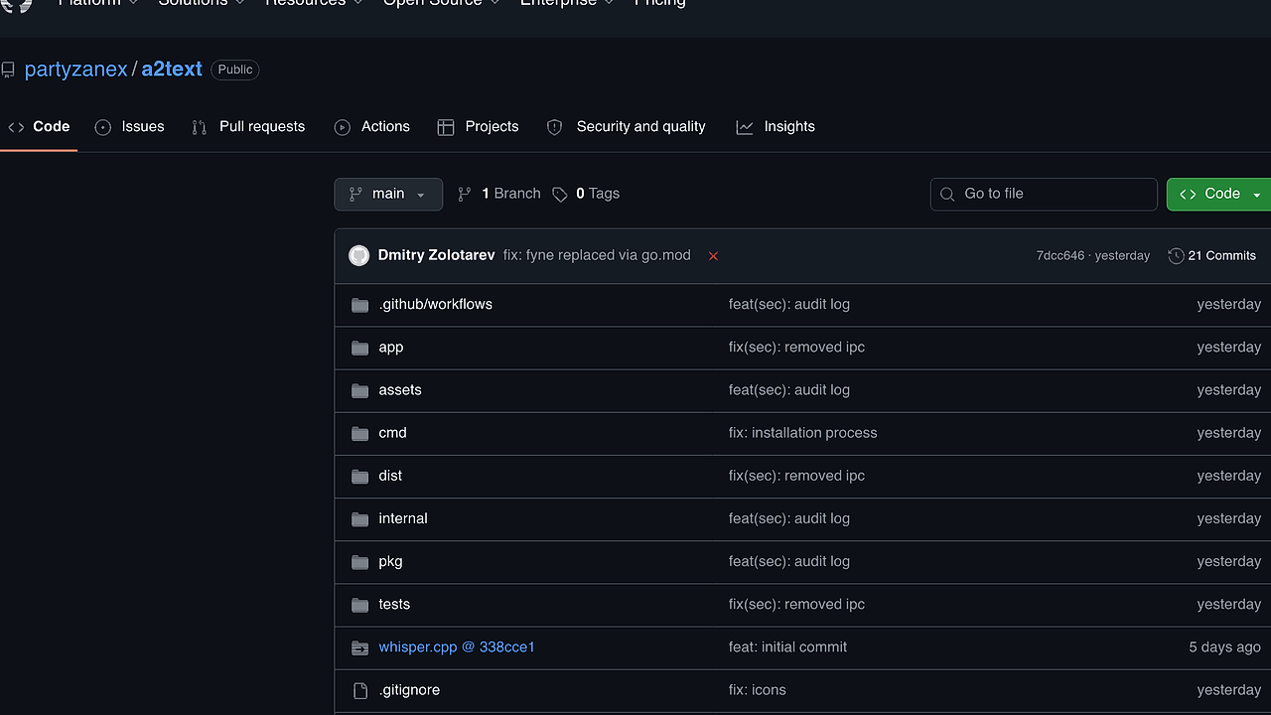Open the assets row's audit log commit
Screen dimensions: 1271x715
click(x=789, y=389)
